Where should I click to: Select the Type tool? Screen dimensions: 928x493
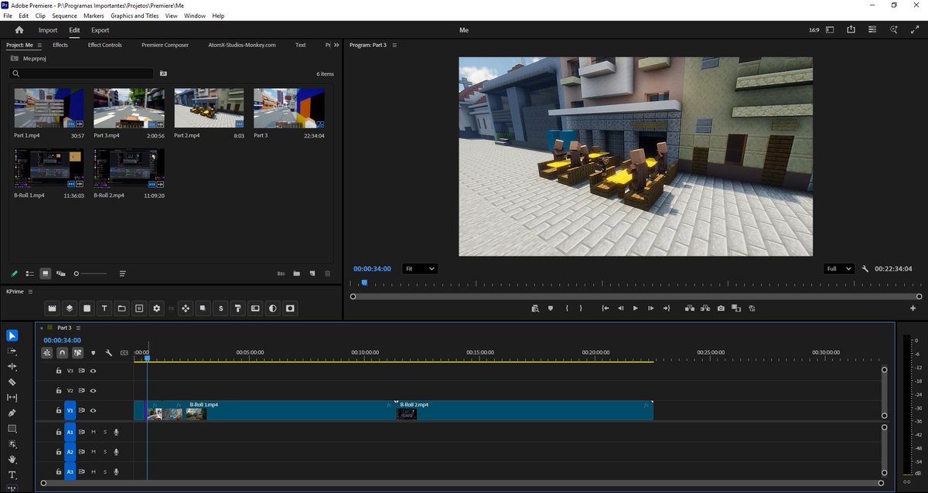[x=12, y=474]
